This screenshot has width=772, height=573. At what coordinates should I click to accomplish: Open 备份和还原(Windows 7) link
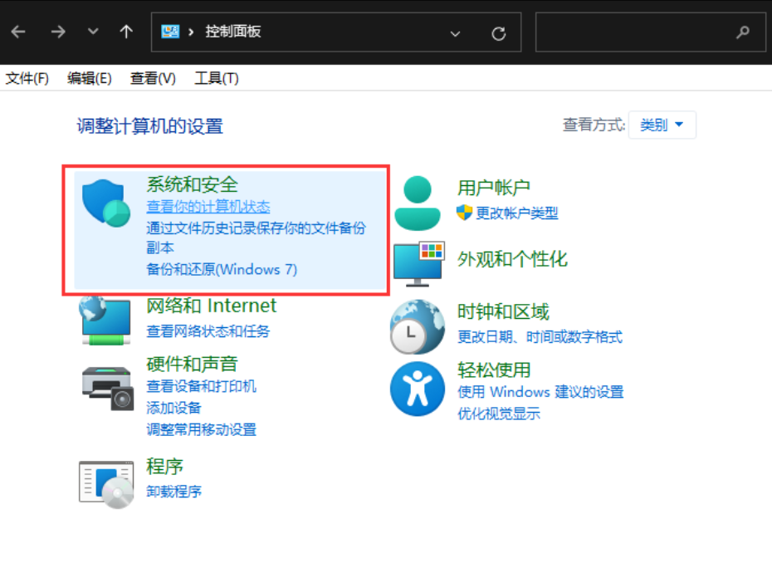coord(222,269)
